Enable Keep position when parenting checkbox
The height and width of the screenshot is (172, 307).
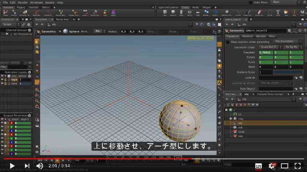[x=228, y=42]
